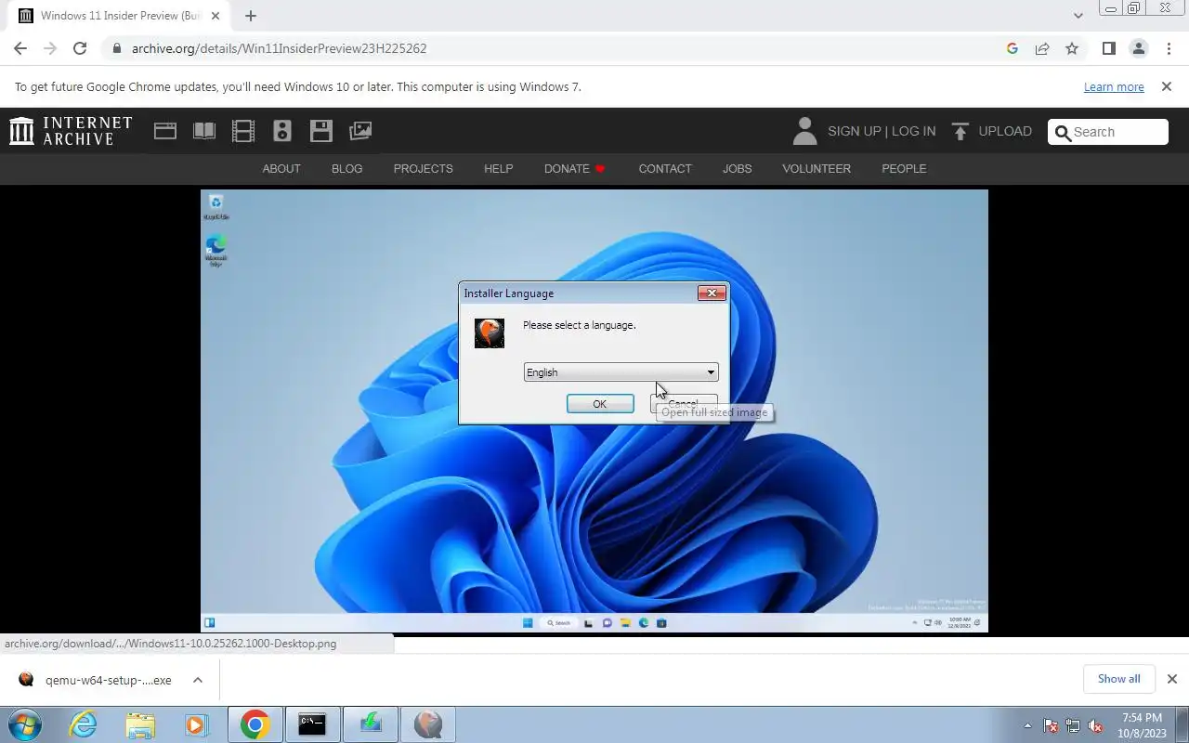Click the QEMU logo in installer dialog
Screen dimensions: 1189x743
(490, 332)
